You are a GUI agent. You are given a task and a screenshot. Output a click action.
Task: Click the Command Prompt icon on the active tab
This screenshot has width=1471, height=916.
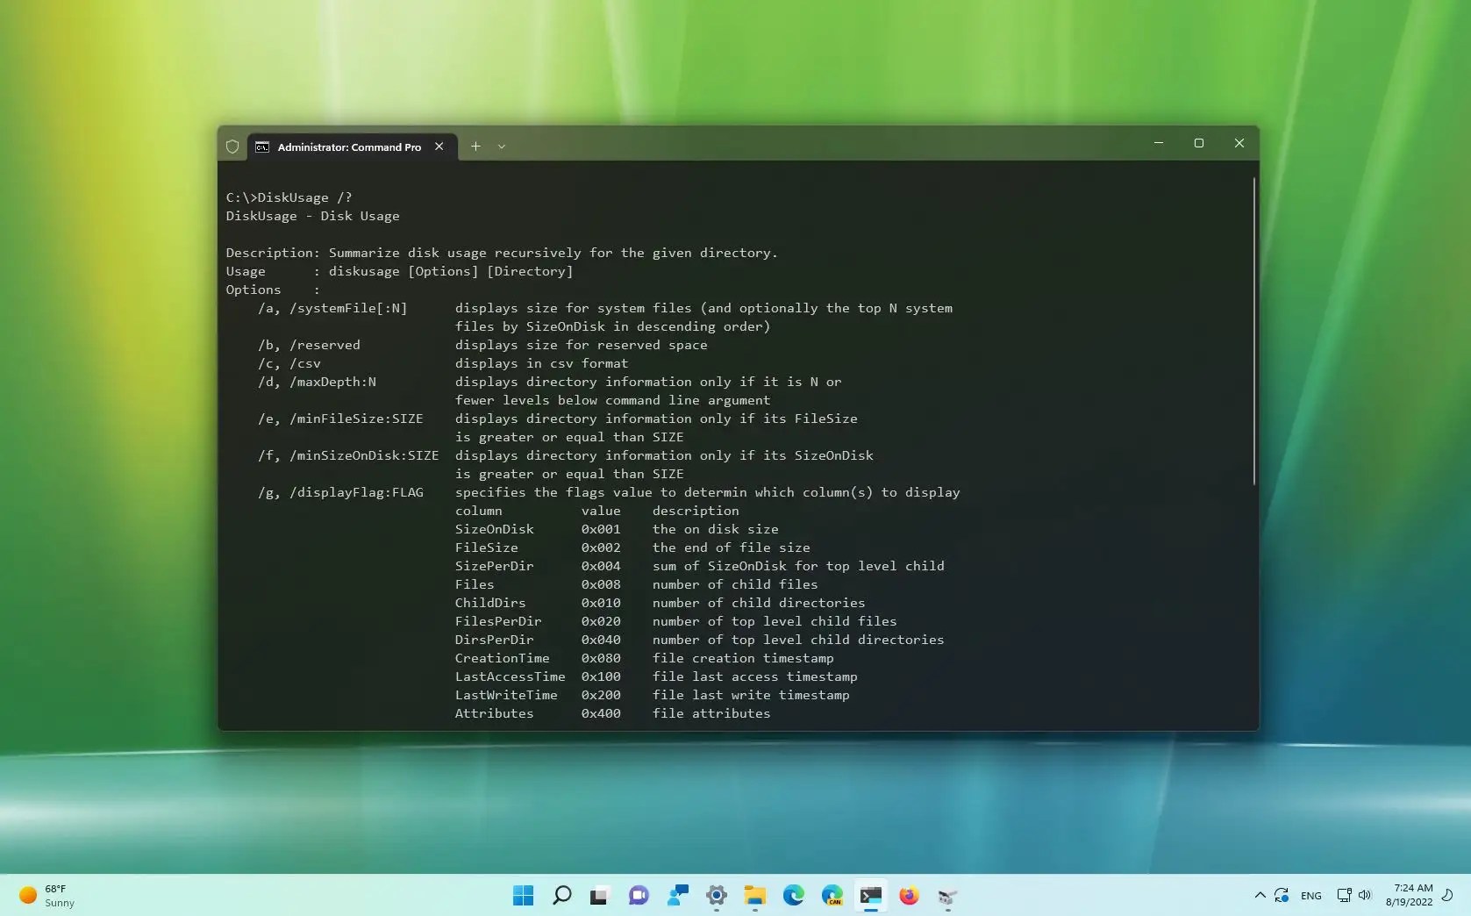pyautogui.click(x=262, y=147)
